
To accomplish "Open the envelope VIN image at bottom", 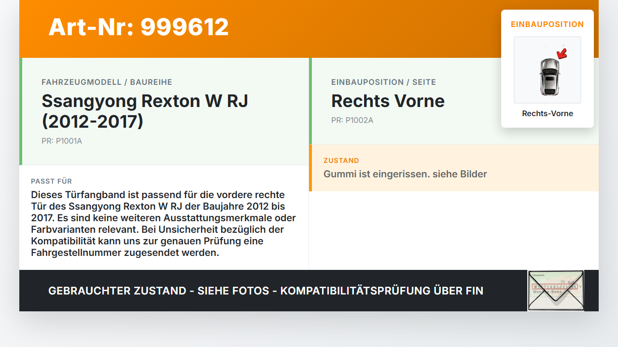I will tap(556, 291).
